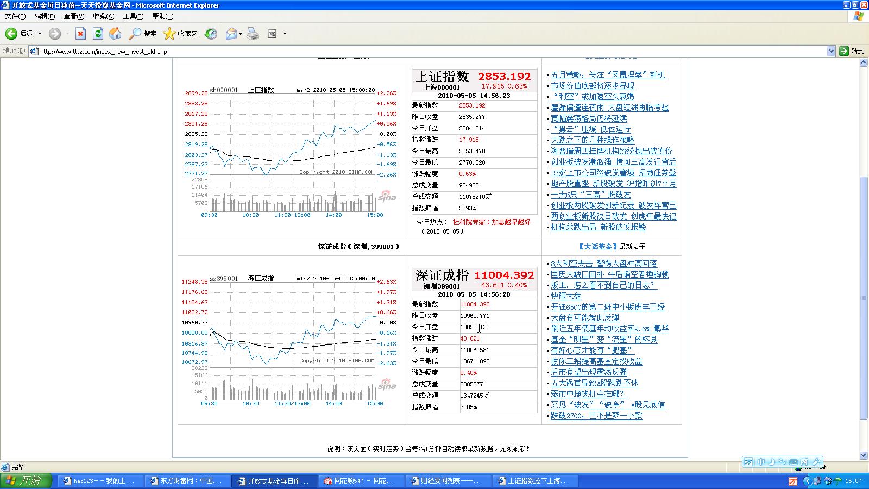
Task: Open the Search (搜索) pane
Action: click(x=143, y=34)
